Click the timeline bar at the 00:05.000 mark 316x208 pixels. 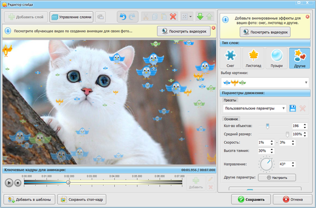click(x=137, y=182)
